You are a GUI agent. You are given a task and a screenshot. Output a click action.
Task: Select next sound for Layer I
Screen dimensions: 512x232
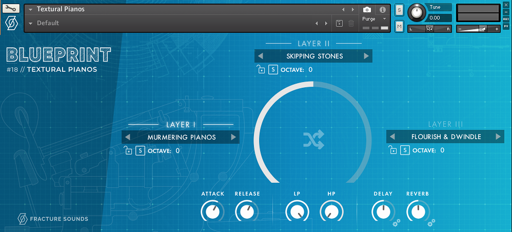pos(233,137)
